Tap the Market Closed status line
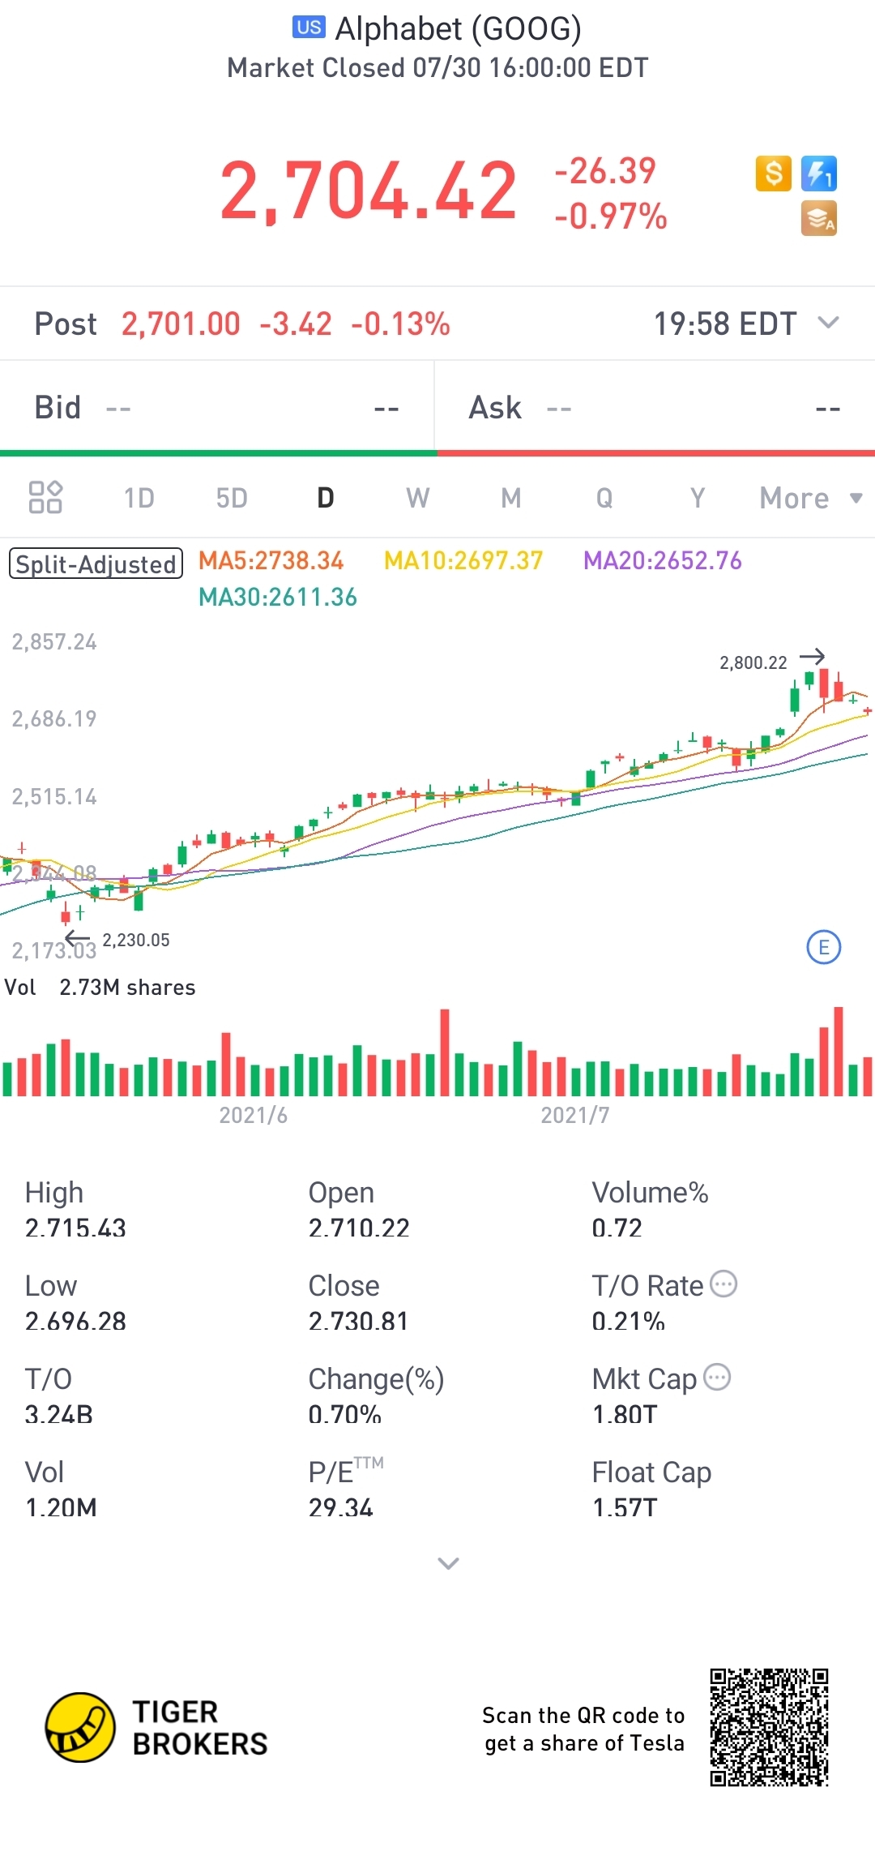 click(x=437, y=67)
